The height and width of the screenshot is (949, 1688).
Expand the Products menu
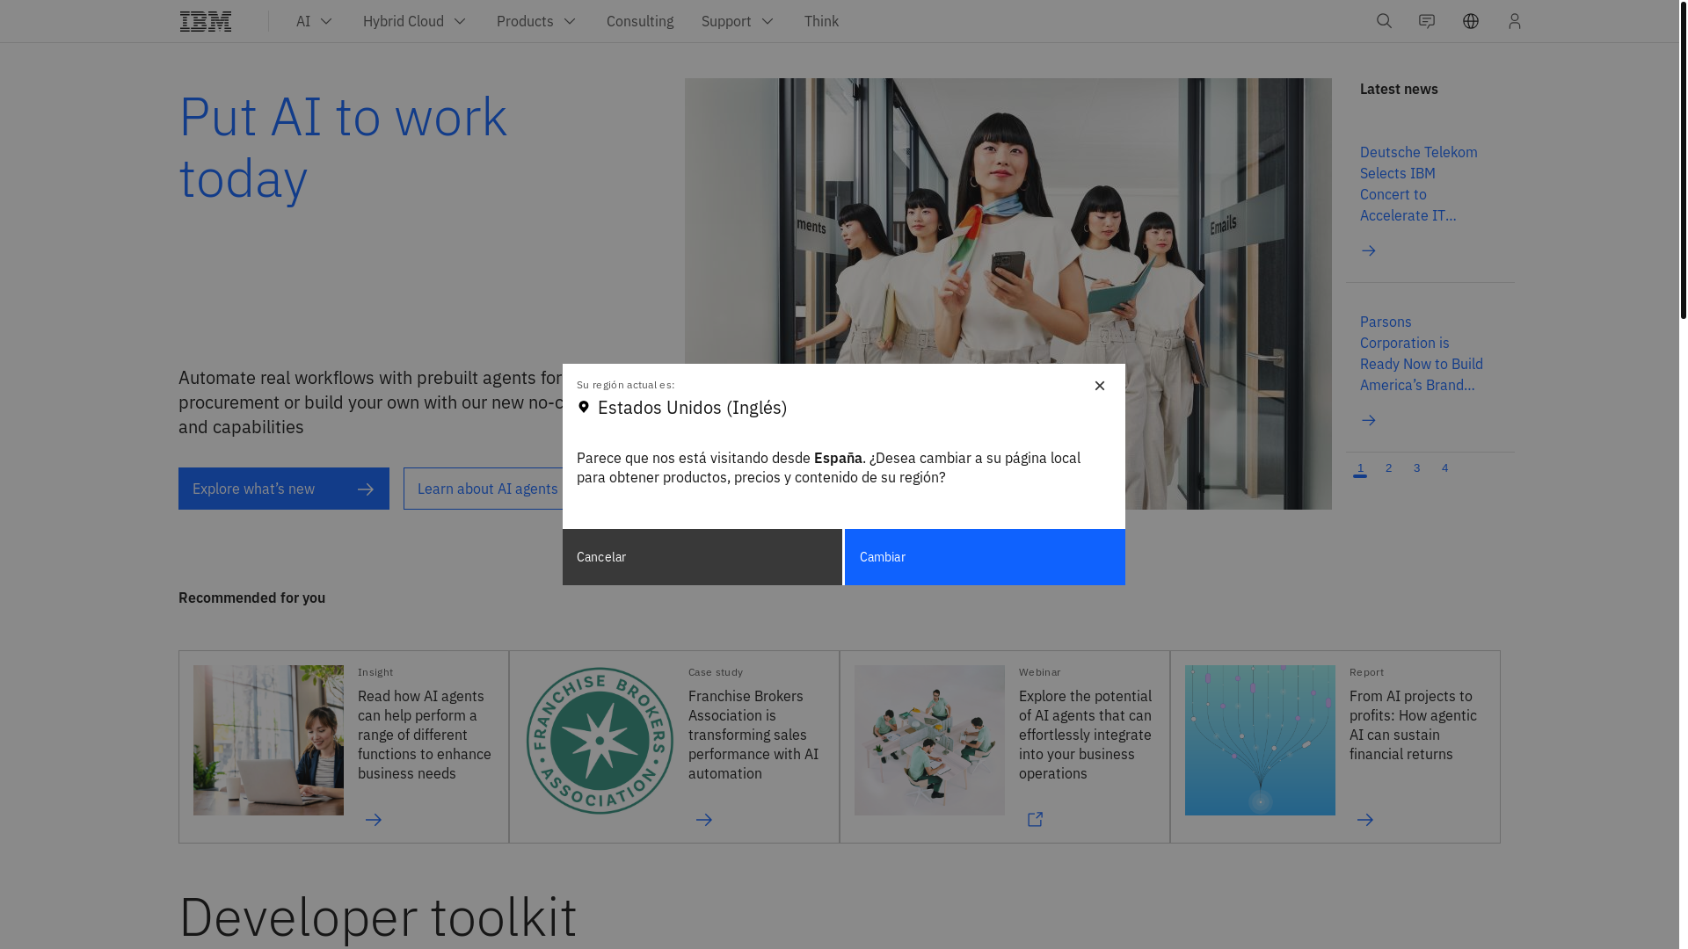pos(537,21)
